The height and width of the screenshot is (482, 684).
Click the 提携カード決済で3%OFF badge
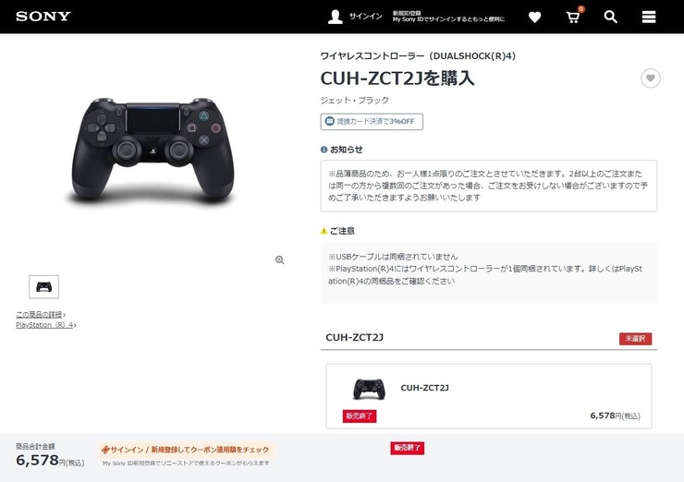click(372, 122)
